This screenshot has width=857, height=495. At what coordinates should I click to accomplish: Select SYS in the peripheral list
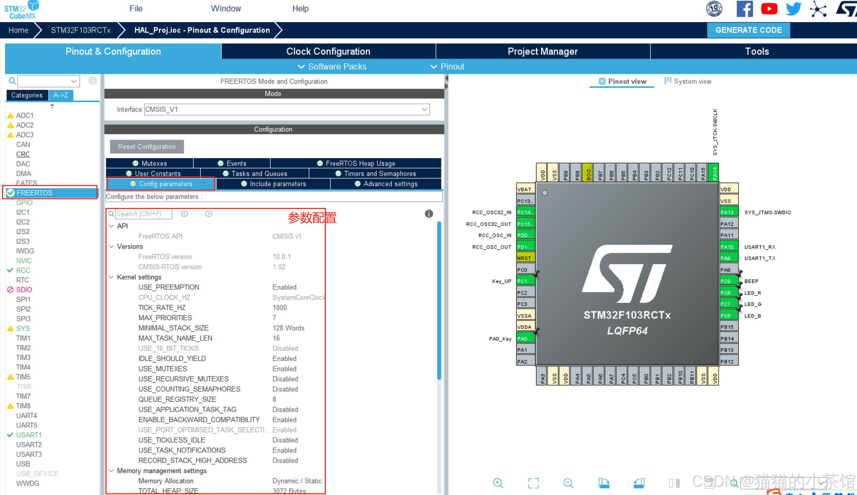[23, 329]
